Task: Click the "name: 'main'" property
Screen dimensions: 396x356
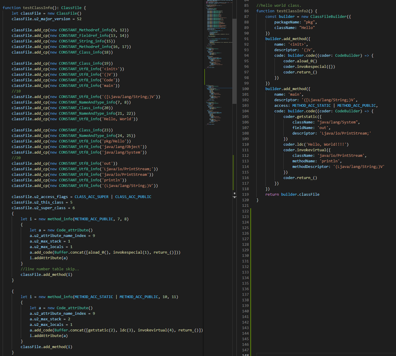Action: click(289, 94)
